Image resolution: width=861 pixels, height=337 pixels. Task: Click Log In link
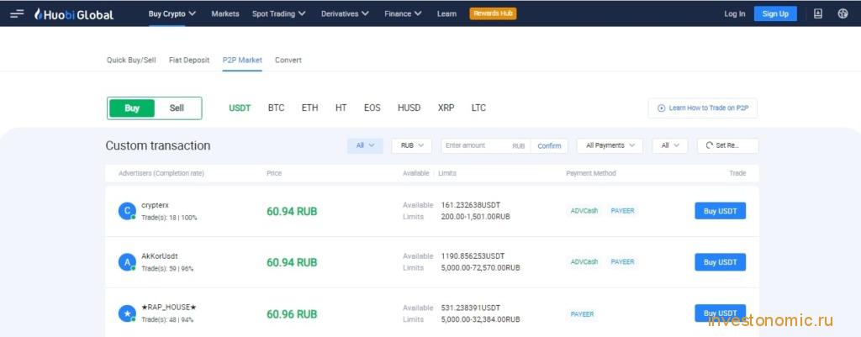pos(735,13)
